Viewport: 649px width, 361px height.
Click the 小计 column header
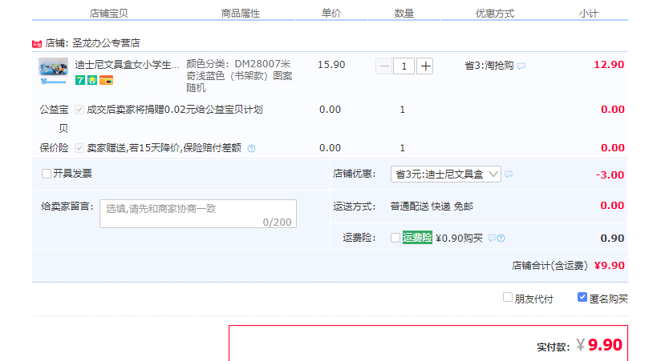(x=589, y=14)
